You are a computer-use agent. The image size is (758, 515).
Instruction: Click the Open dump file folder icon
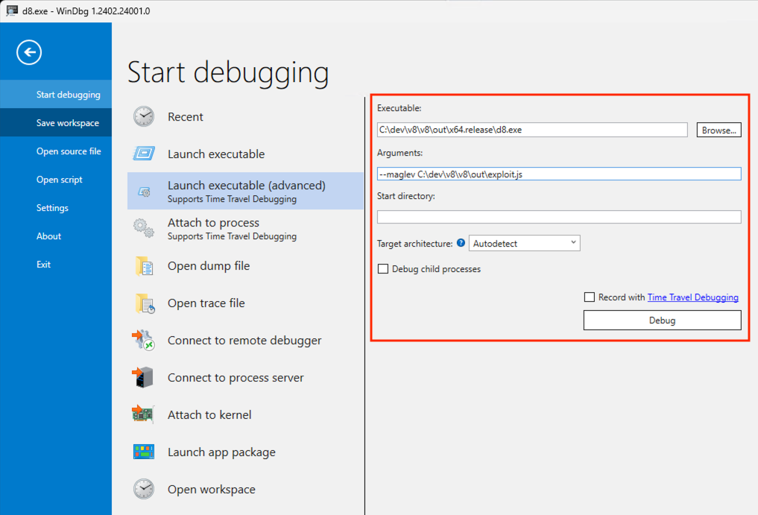click(x=144, y=266)
